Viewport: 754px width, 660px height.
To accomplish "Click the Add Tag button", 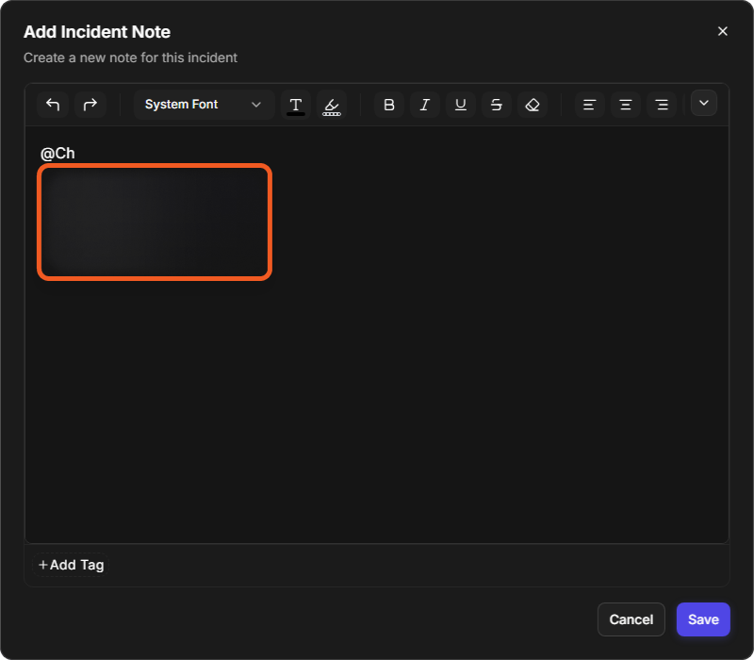I will pos(71,565).
